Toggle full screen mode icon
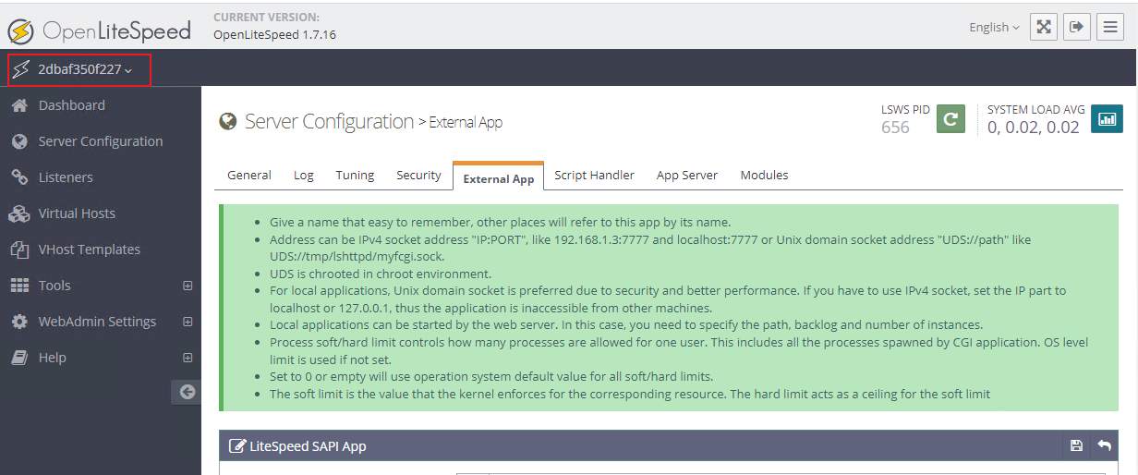 (1044, 27)
